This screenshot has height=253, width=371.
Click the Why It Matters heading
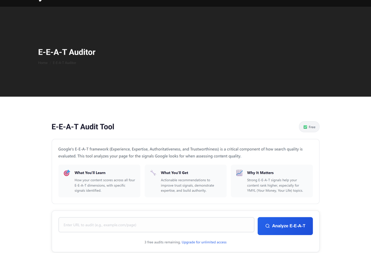pos(260,173)
